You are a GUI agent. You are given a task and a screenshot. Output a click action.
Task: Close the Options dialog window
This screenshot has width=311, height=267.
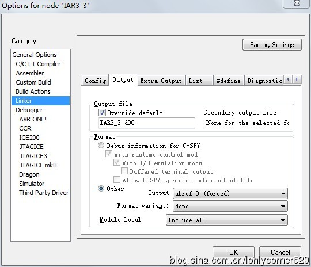point(297,3)
